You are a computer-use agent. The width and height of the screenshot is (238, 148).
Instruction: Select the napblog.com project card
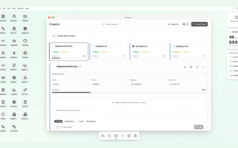click(x=189, y=52)
